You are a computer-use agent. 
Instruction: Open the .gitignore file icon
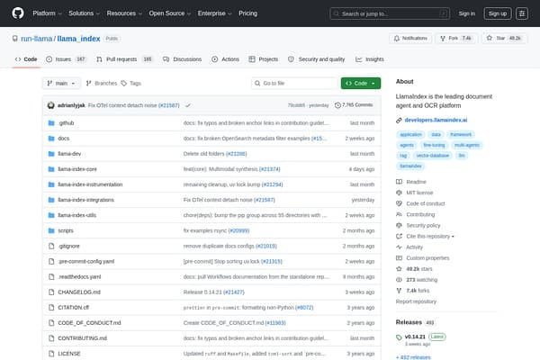[x=51, y=246]
